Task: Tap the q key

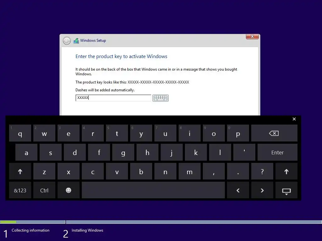Action: coord(20,133)
